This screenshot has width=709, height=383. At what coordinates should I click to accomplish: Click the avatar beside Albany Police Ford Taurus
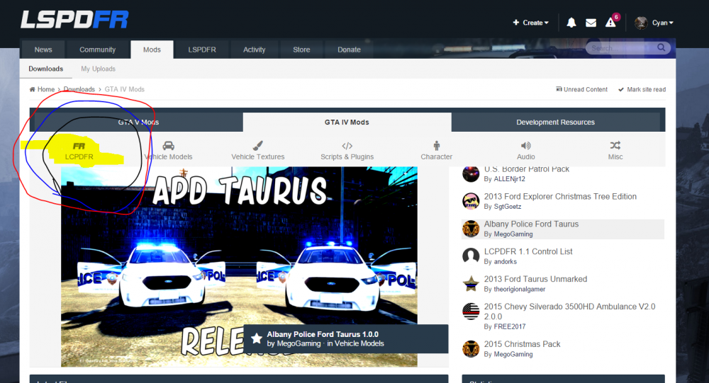click(471, 229)
